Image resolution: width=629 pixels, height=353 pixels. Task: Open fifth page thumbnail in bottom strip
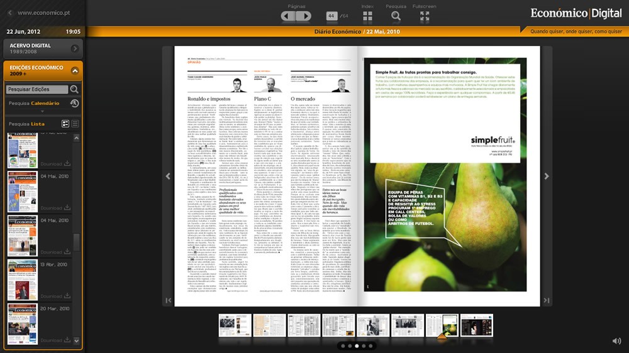coord(373,325)
